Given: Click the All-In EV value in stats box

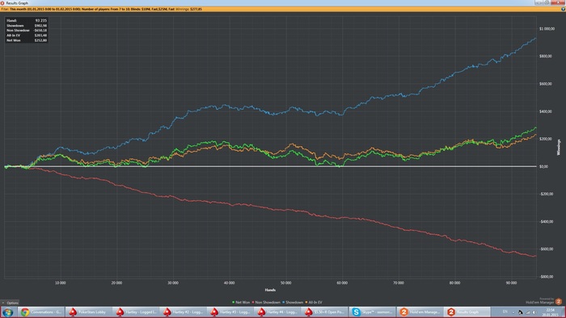Looking at the screenshot, I should pyautogui.click(x=40, y=36).
